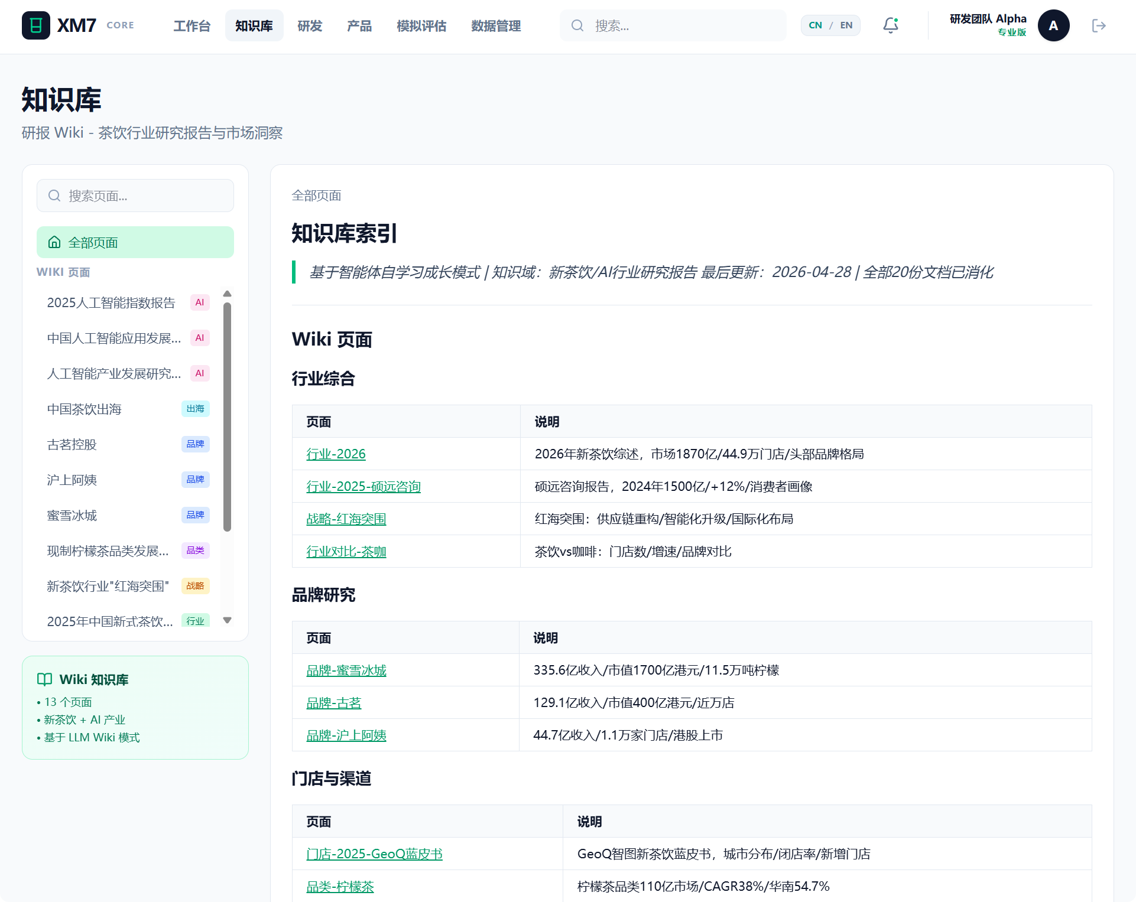Click the 出海 tag on 中国茶饮出海

(195, 409)
